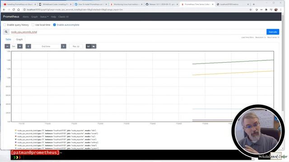Close the YouTube Installing Prometheus tab
This screenshot has height=162, width=289.
point(35,4)
